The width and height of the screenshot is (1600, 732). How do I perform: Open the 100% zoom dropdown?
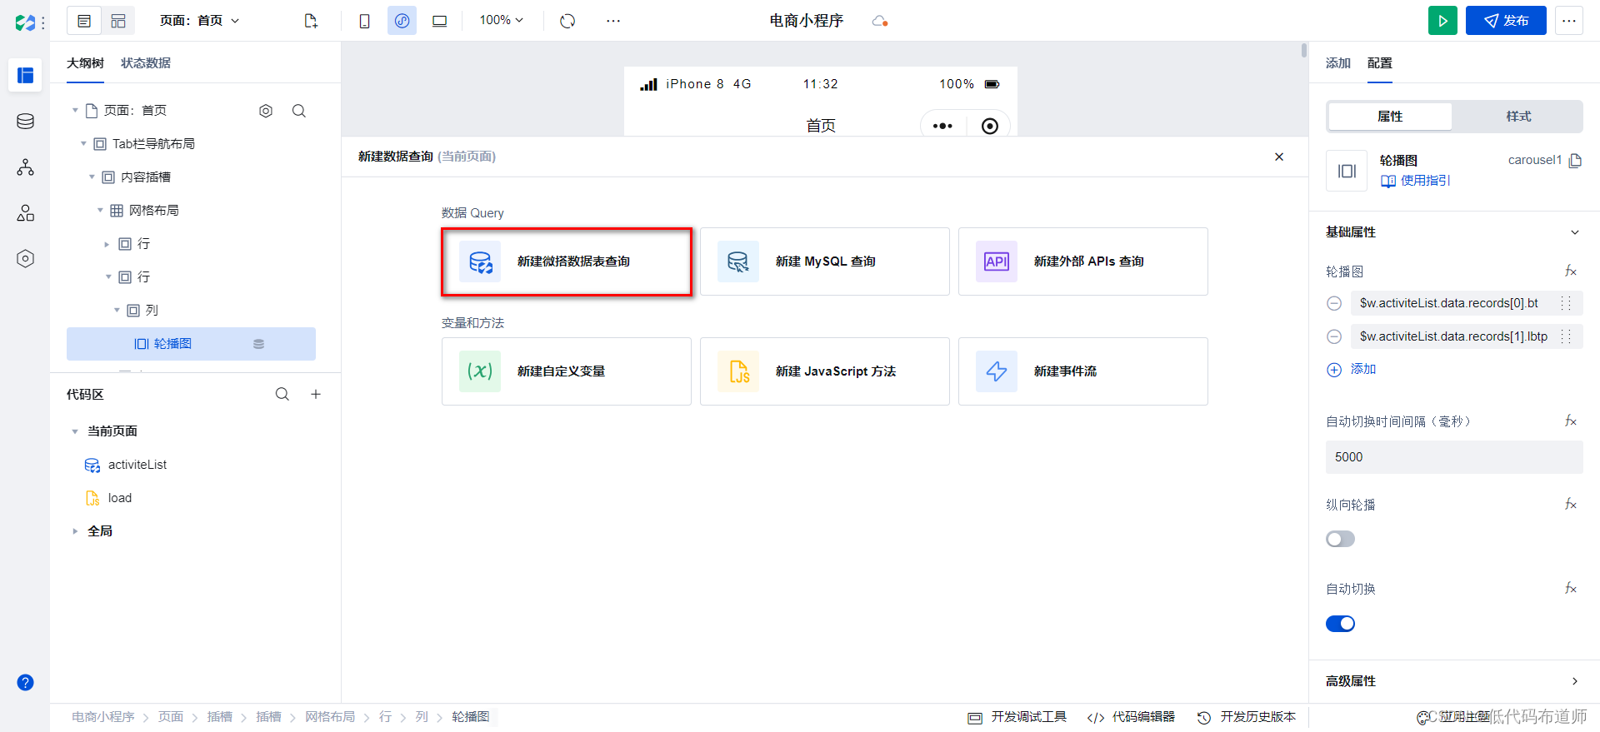click(x=502, y=20)
